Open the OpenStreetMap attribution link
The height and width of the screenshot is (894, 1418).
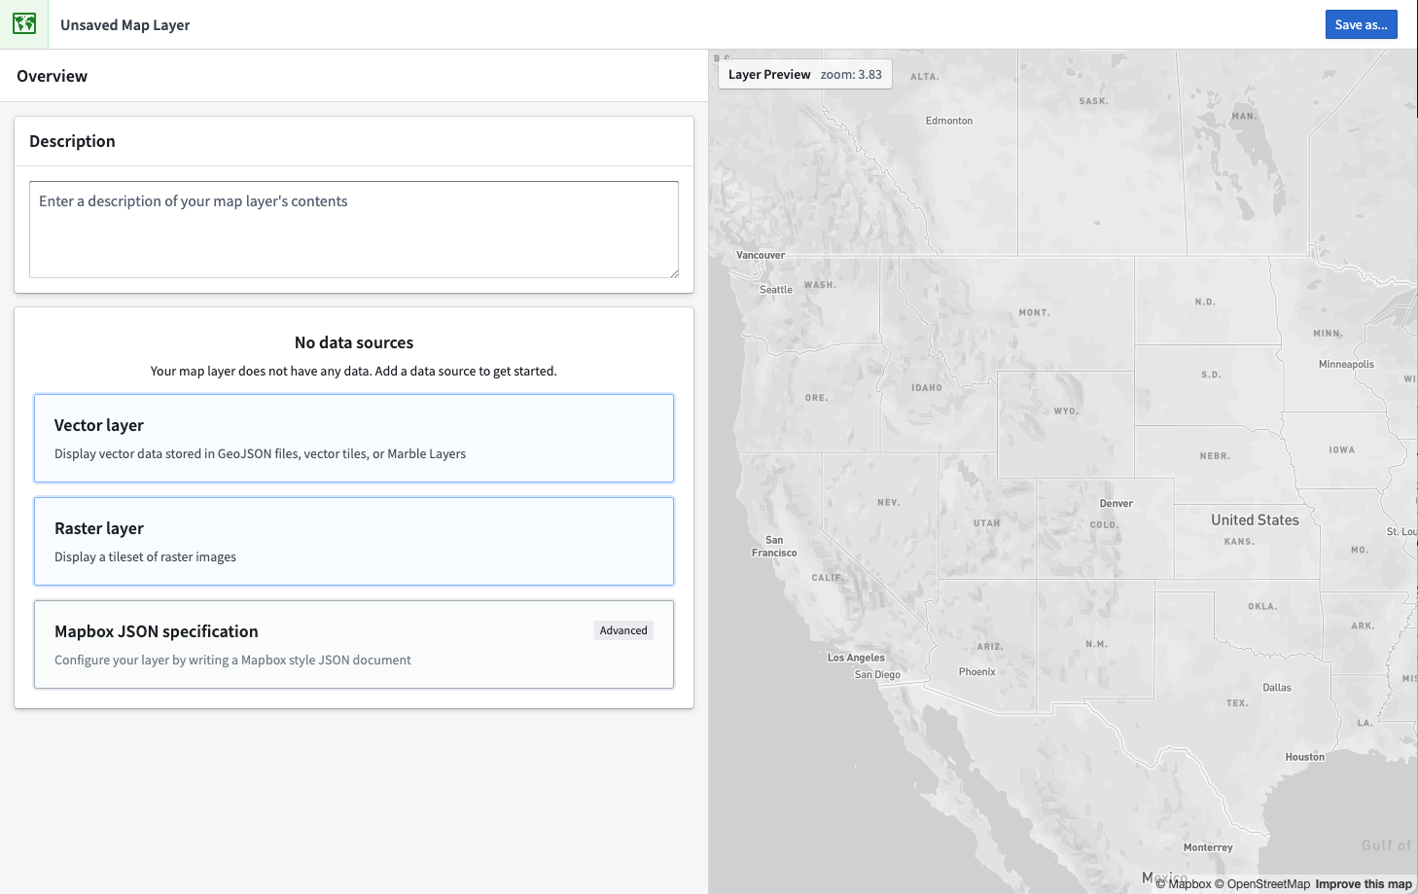tap(1262, 884)
